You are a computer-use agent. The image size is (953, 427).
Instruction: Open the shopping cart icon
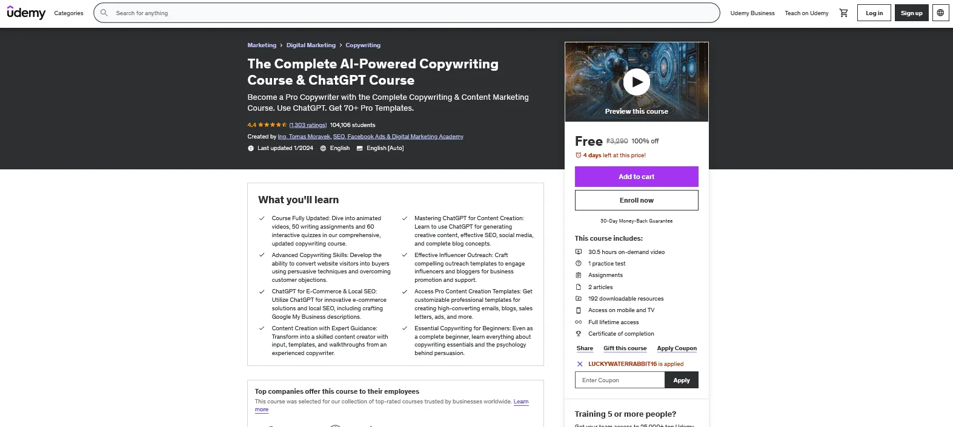point(843,13)
